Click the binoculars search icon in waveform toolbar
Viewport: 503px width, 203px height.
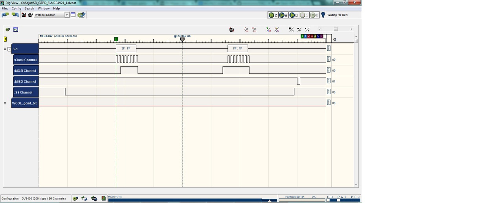[x=231, y=29]
